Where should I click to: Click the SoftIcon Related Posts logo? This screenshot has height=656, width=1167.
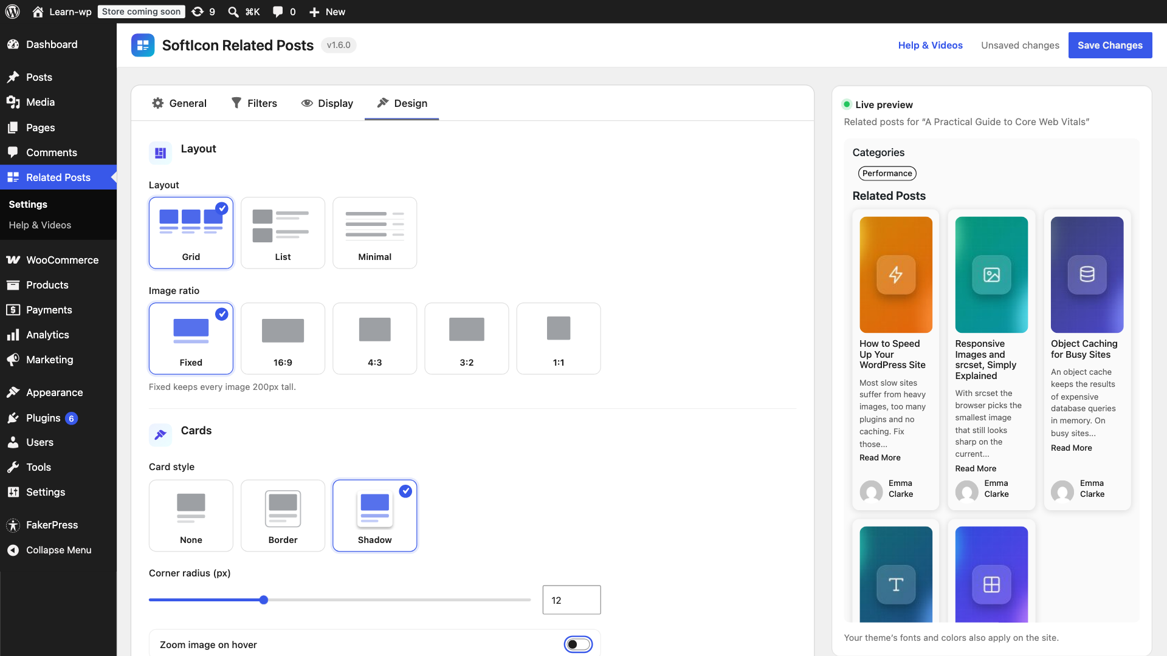143,45
